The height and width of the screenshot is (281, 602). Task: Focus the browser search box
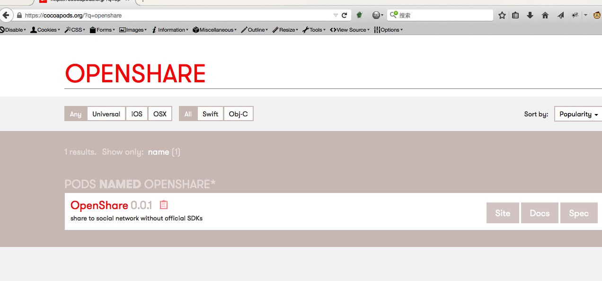[440, 15]
